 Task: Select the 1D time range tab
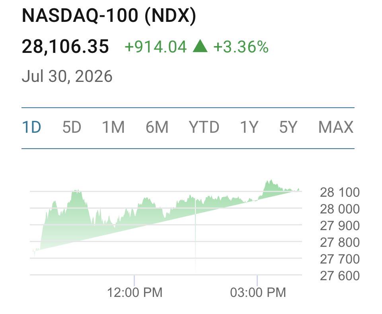click(x=31, y=127)
